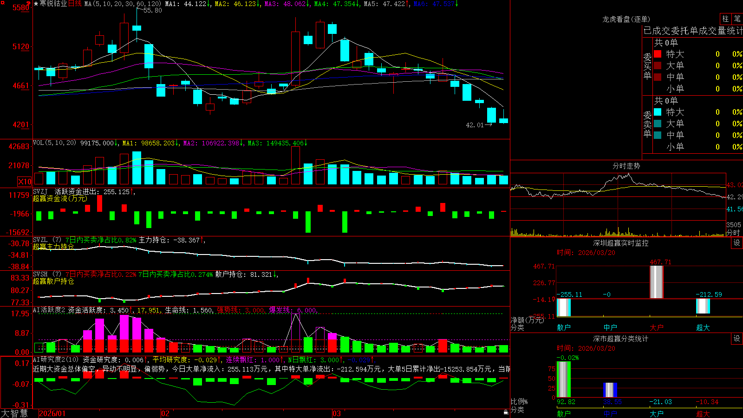Click the 55.80 high price annotation
Viewport: 743px width, 418px height.
click(x=152, y=10)
